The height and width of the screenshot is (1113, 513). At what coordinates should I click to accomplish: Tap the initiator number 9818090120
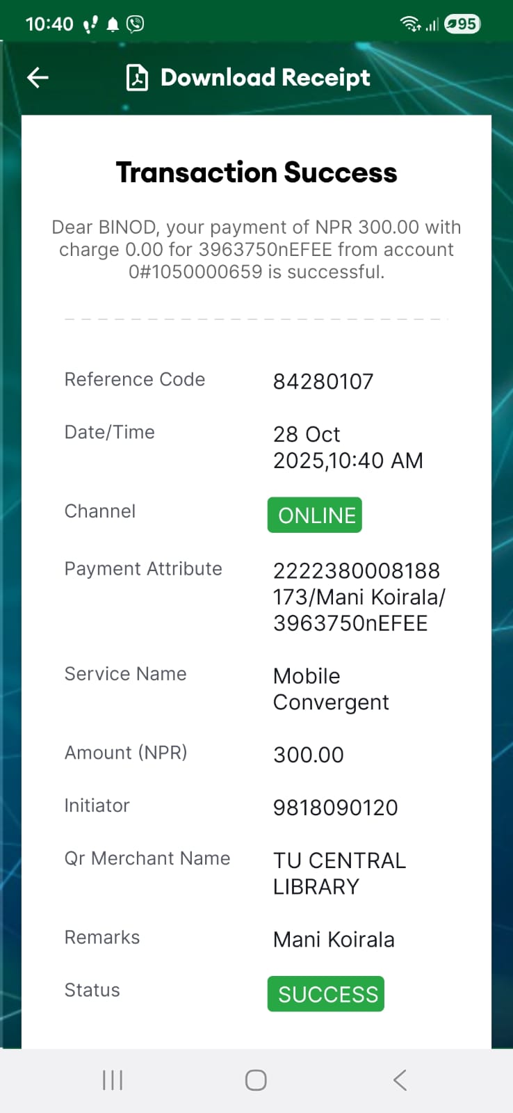335,808
